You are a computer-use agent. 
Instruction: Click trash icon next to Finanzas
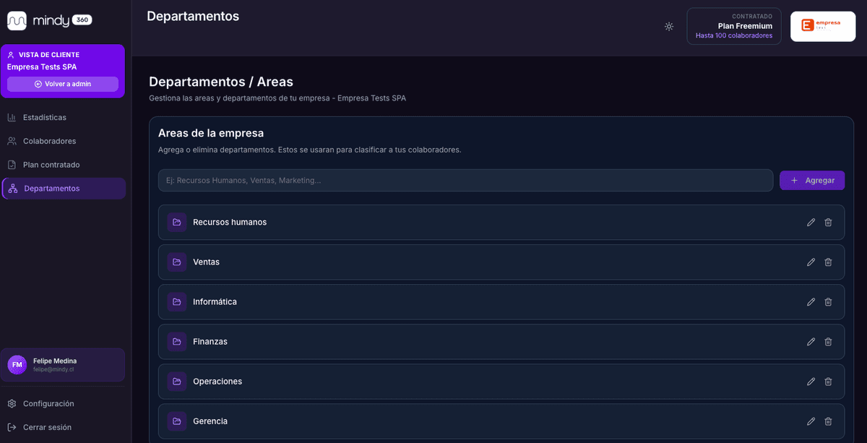[x=828, y=342]
